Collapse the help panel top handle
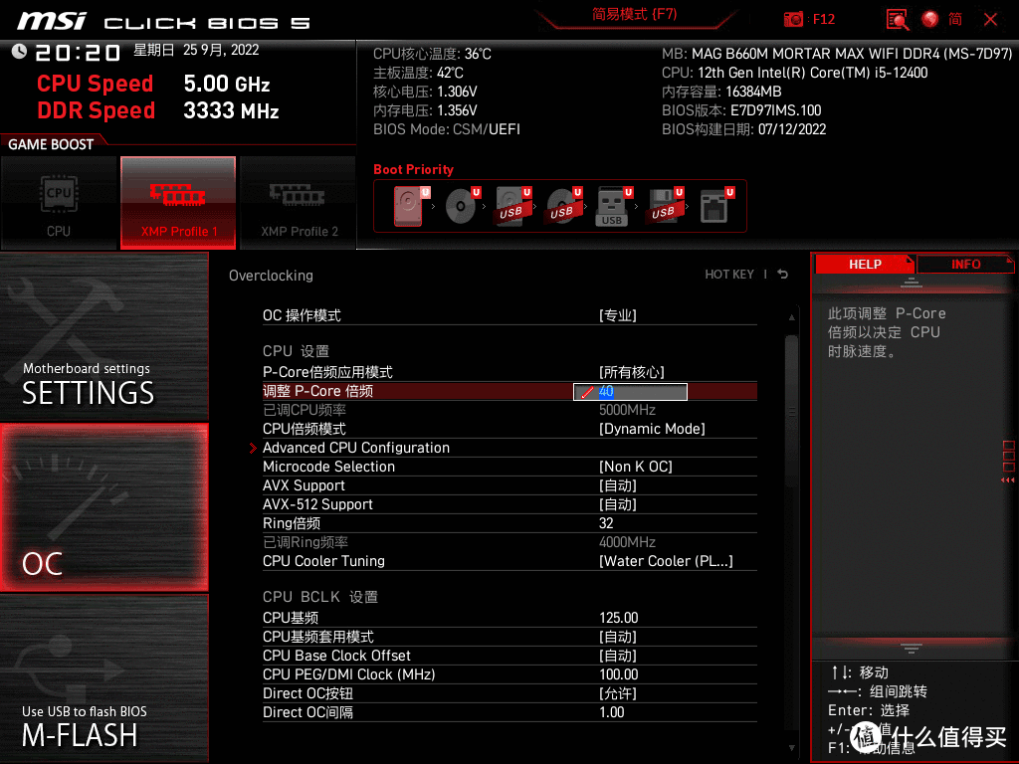Screen dimensions: 1019x764 pyautogui.click(x=911, y=283)
